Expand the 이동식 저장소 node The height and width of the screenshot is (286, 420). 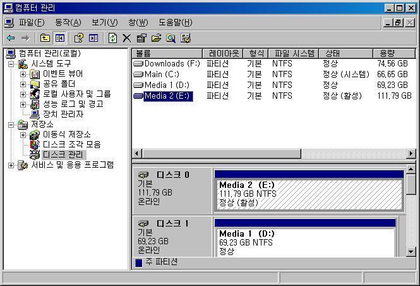[x=23, y=135]
